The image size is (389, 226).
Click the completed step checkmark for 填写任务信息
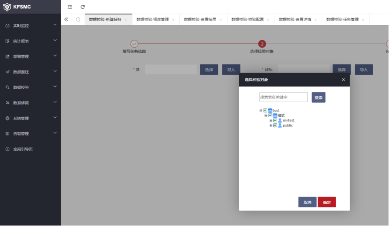(134, 44)
